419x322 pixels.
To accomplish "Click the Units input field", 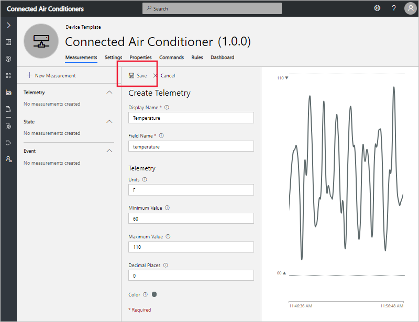I will [191, 190].
